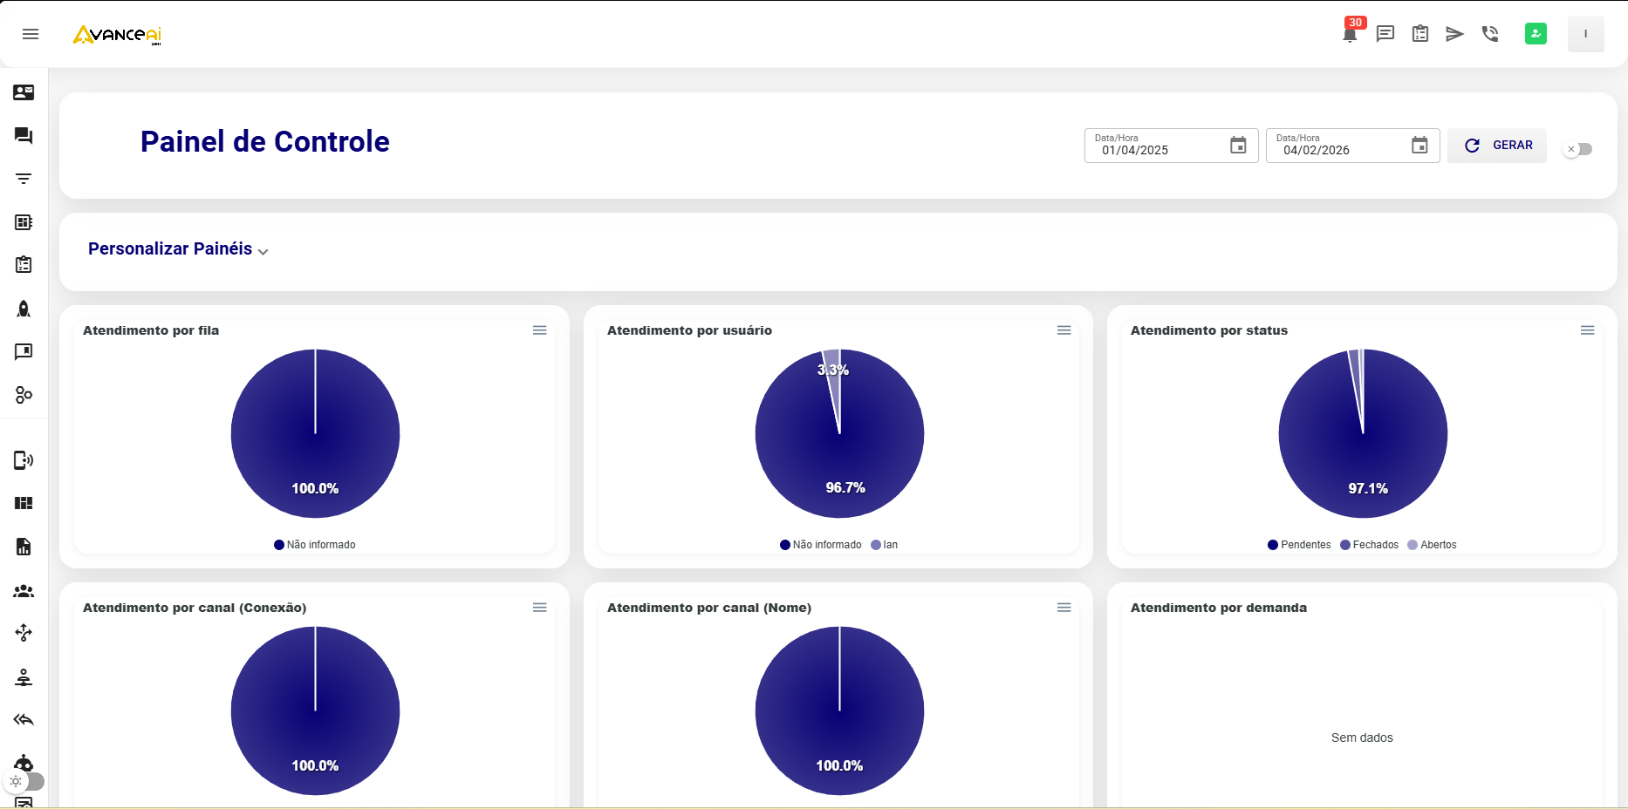1628x809 pixels.
Task: Click the paper plane send icon
Action: [1454, 34]
